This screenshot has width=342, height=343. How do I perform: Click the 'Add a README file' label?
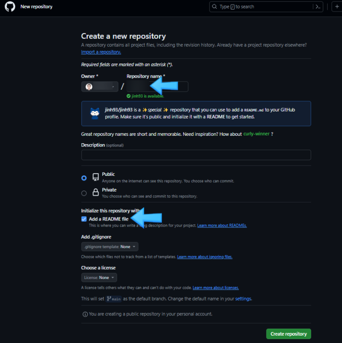(x=109, y=219)
